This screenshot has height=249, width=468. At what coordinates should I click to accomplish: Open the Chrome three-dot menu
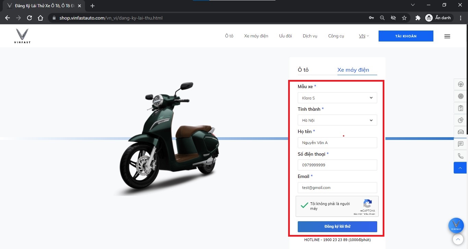(x=460, y=18)
